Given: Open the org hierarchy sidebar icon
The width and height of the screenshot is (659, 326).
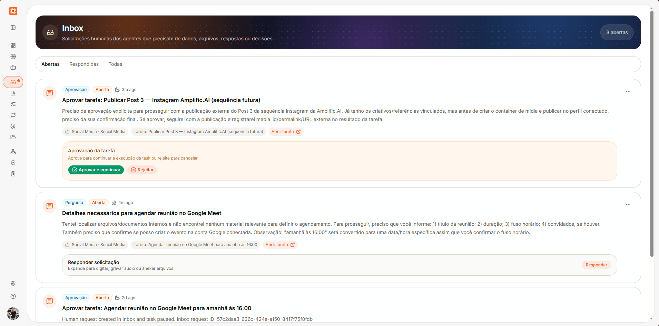Looking at the screenshot, I should pyautogui.click(x=13, y=152).
